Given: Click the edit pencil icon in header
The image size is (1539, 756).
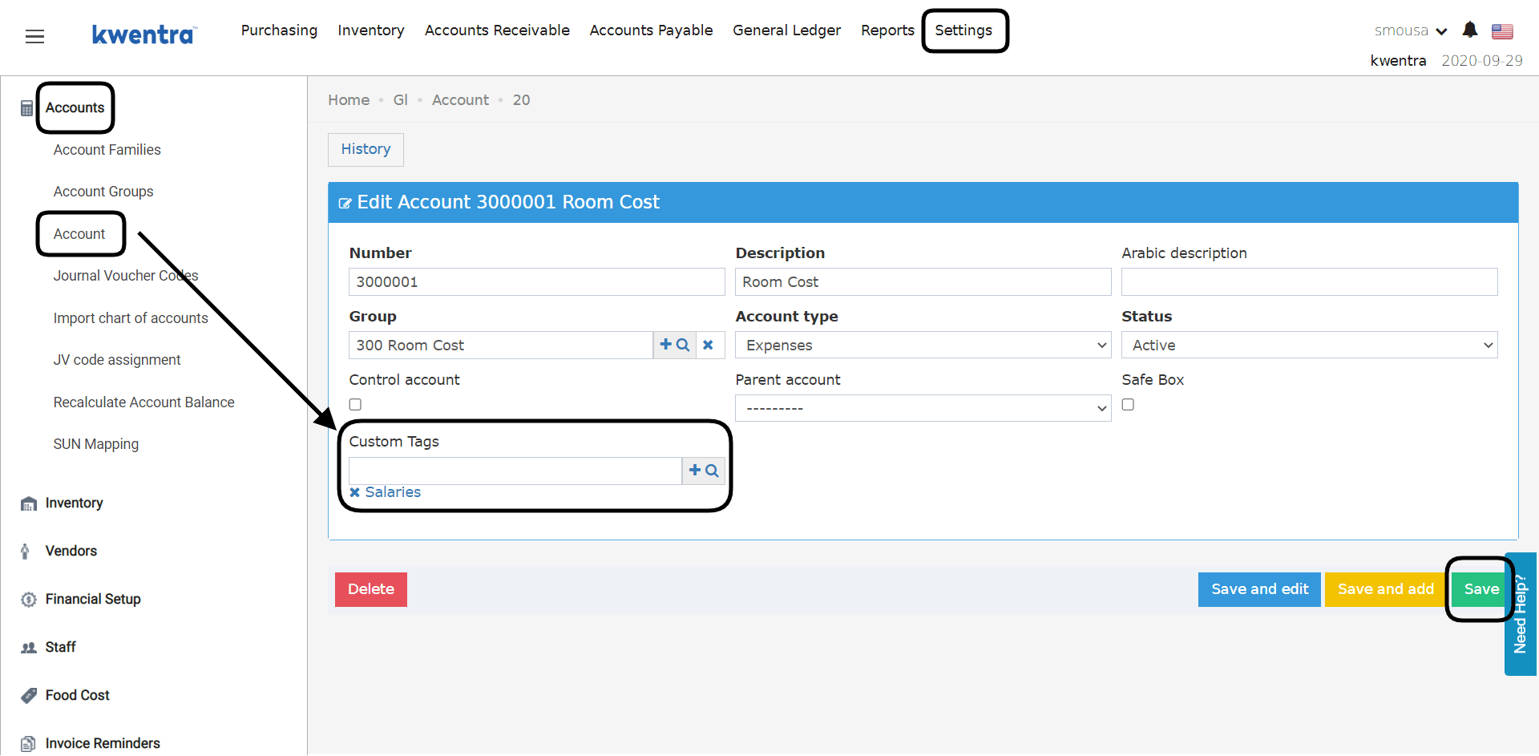Looking at the screenshot, I should point(345,203).
